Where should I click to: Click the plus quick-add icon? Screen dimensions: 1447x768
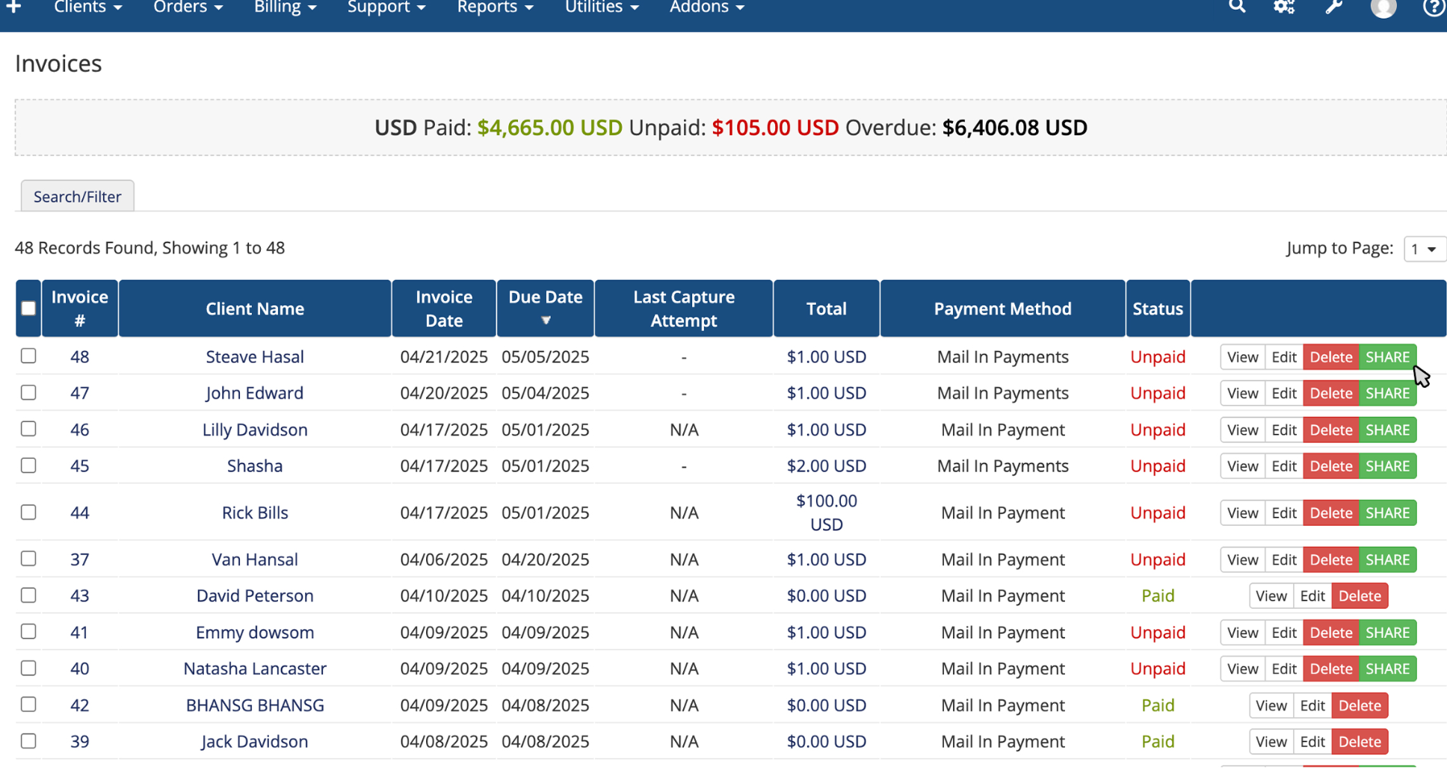14,7
